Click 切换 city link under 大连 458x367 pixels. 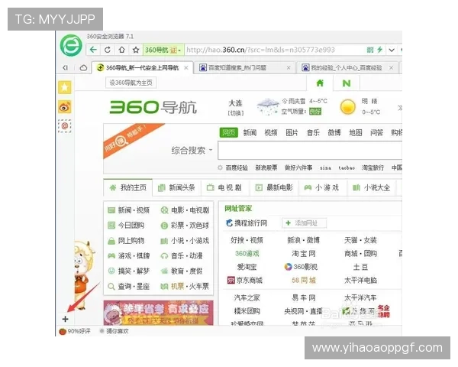235,113
